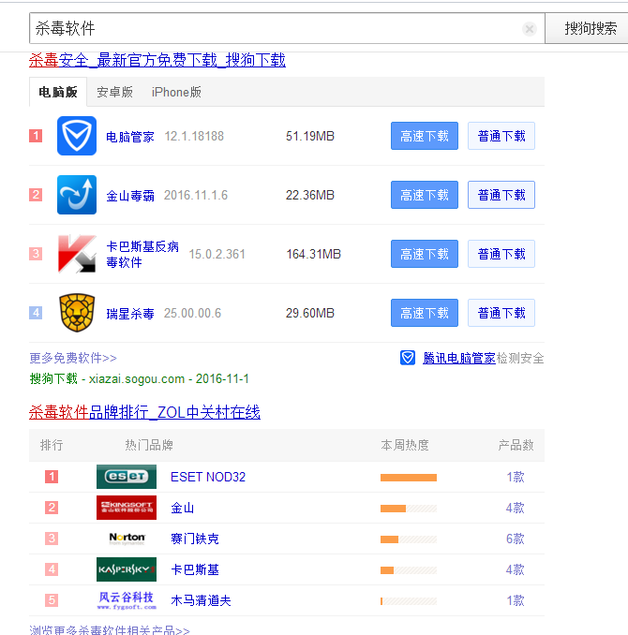Clear search text with the X icon
Viewport: 628px width, 635px height.
point(530,29)
